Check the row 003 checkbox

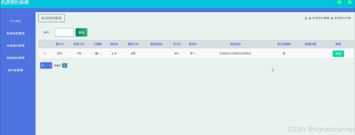pos(45,53)
